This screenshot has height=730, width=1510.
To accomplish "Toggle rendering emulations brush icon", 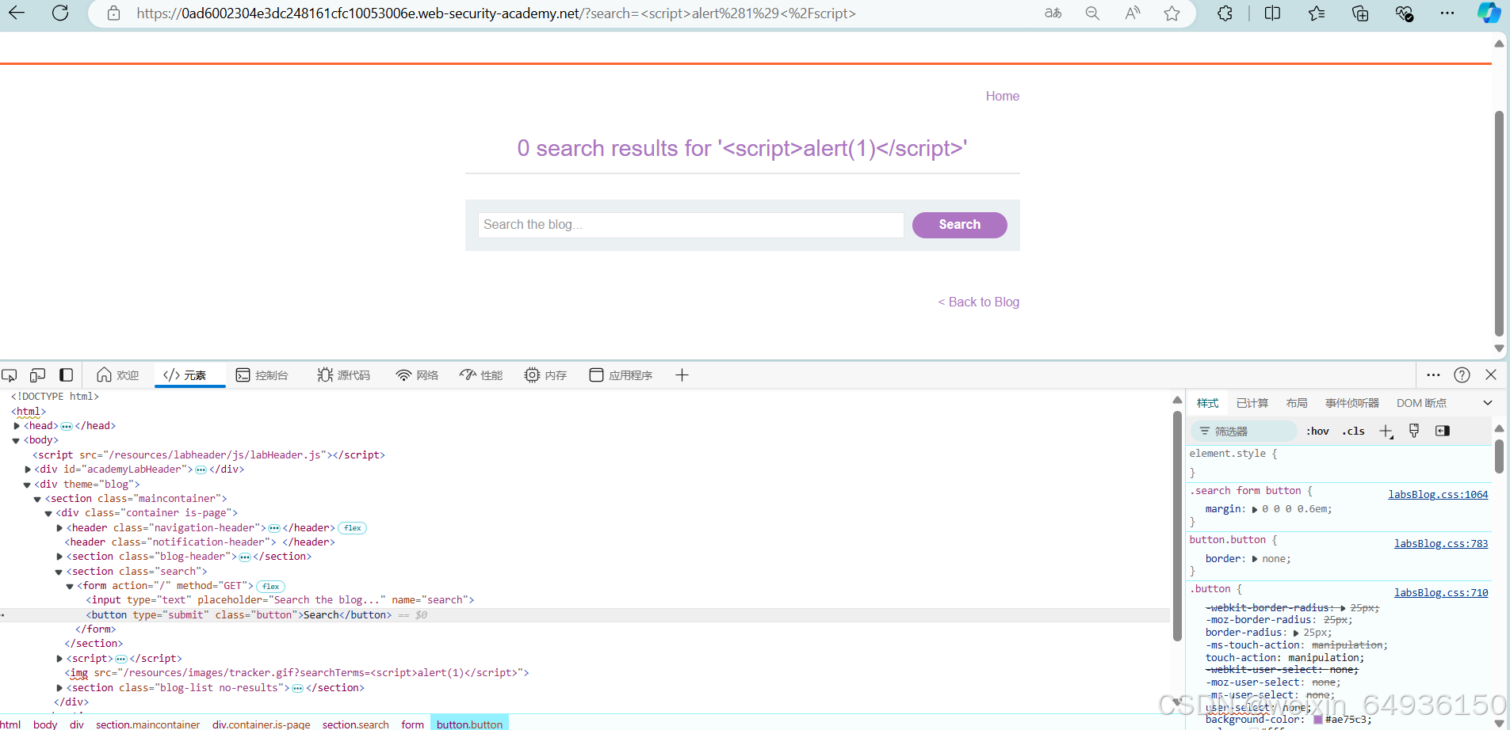I will tap(1414, 431).
